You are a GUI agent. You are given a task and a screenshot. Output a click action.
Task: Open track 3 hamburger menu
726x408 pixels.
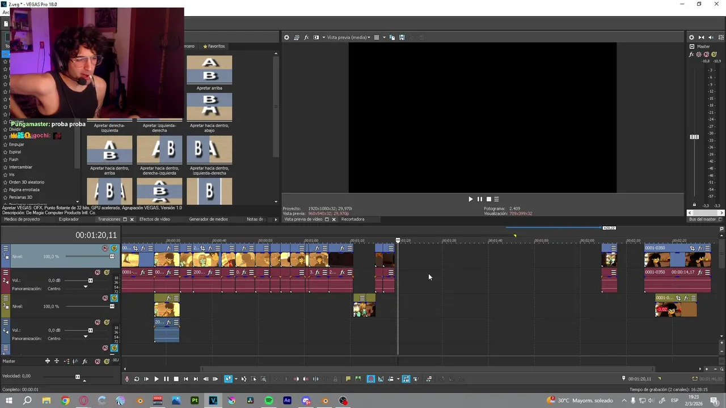(6, 298)
